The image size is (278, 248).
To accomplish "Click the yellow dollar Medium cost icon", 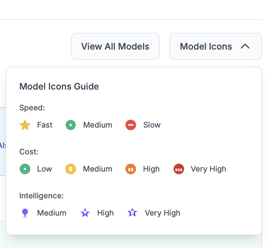I will [71, 169].
